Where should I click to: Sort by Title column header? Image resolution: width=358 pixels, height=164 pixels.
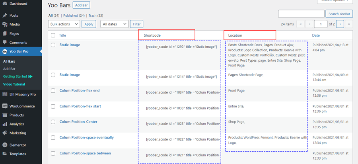coord(62,35)
